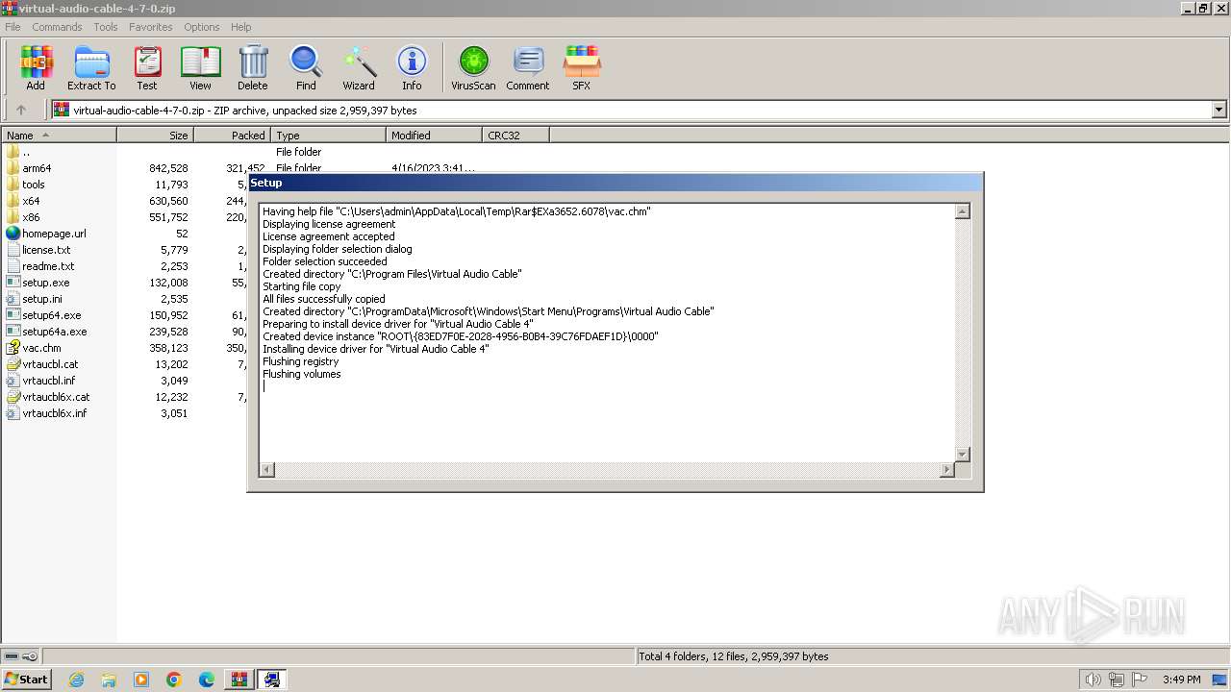Open the Start menu
Screen dimensions: 1231x692
tap(26, 680)
